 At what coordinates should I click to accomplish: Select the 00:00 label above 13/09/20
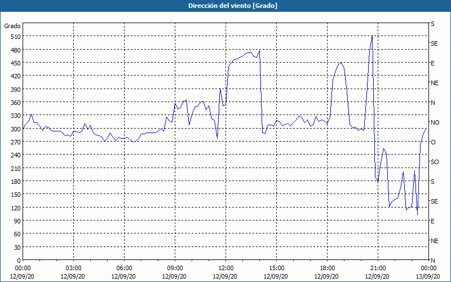(428, 268)
